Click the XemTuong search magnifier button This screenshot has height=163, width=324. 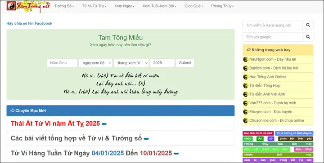tap(308, 25)
